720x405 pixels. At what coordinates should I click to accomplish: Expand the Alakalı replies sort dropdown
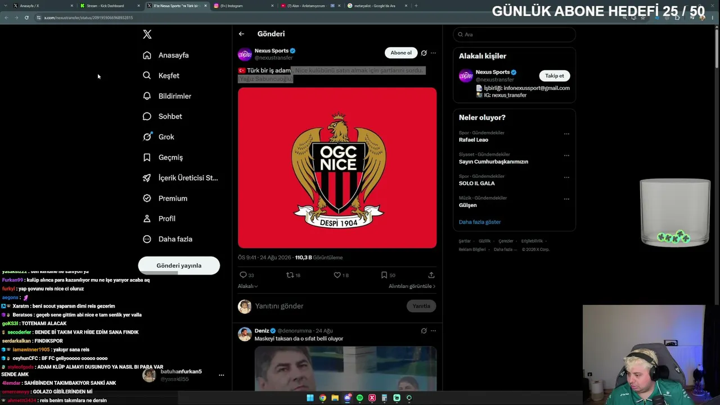(248, 286)
